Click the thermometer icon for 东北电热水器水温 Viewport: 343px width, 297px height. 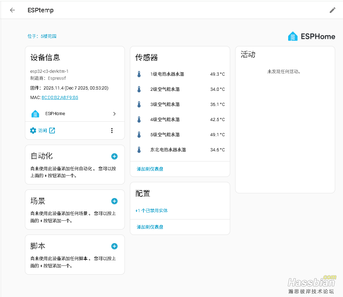[139, 149]
